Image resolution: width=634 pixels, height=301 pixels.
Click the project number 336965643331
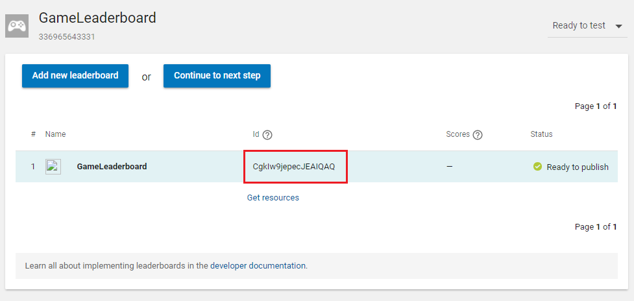(x=67, y=37)
